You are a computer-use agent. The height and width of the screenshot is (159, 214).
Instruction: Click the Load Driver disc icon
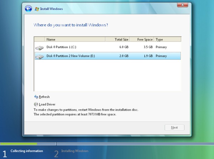(36, 104)
